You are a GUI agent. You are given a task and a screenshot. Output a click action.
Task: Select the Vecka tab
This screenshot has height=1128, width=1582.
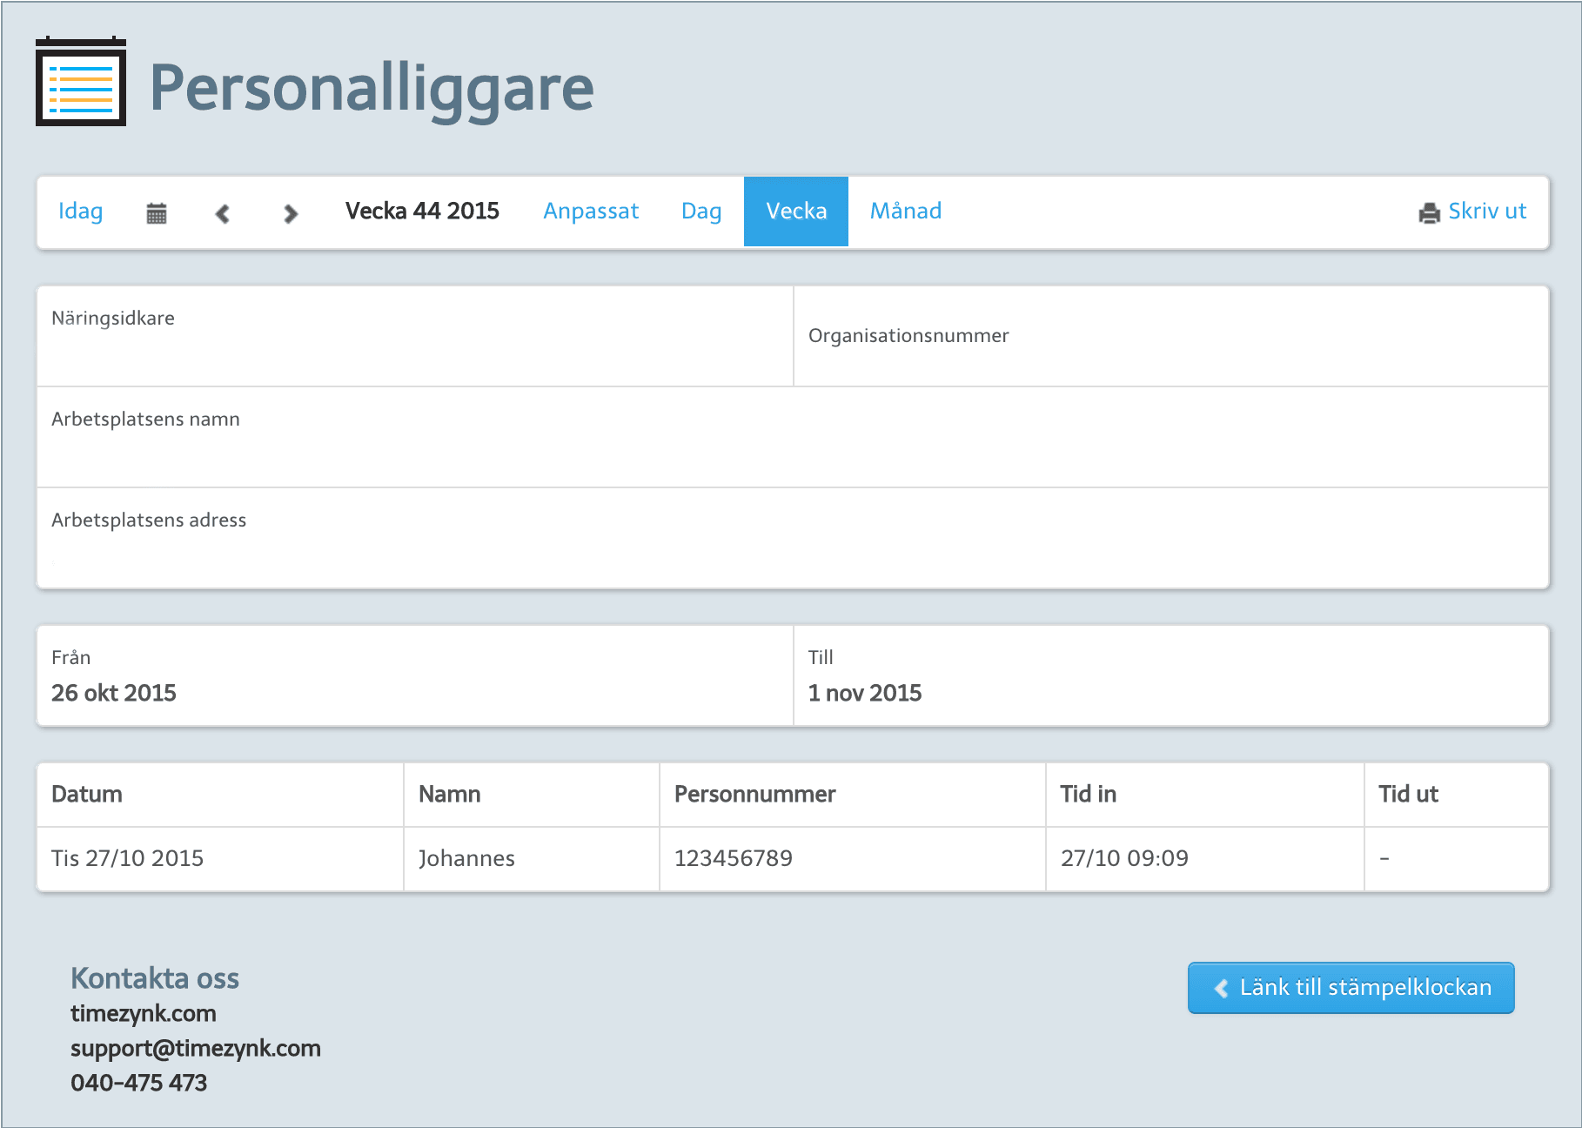pyautogui.click(x=796, y=211)
